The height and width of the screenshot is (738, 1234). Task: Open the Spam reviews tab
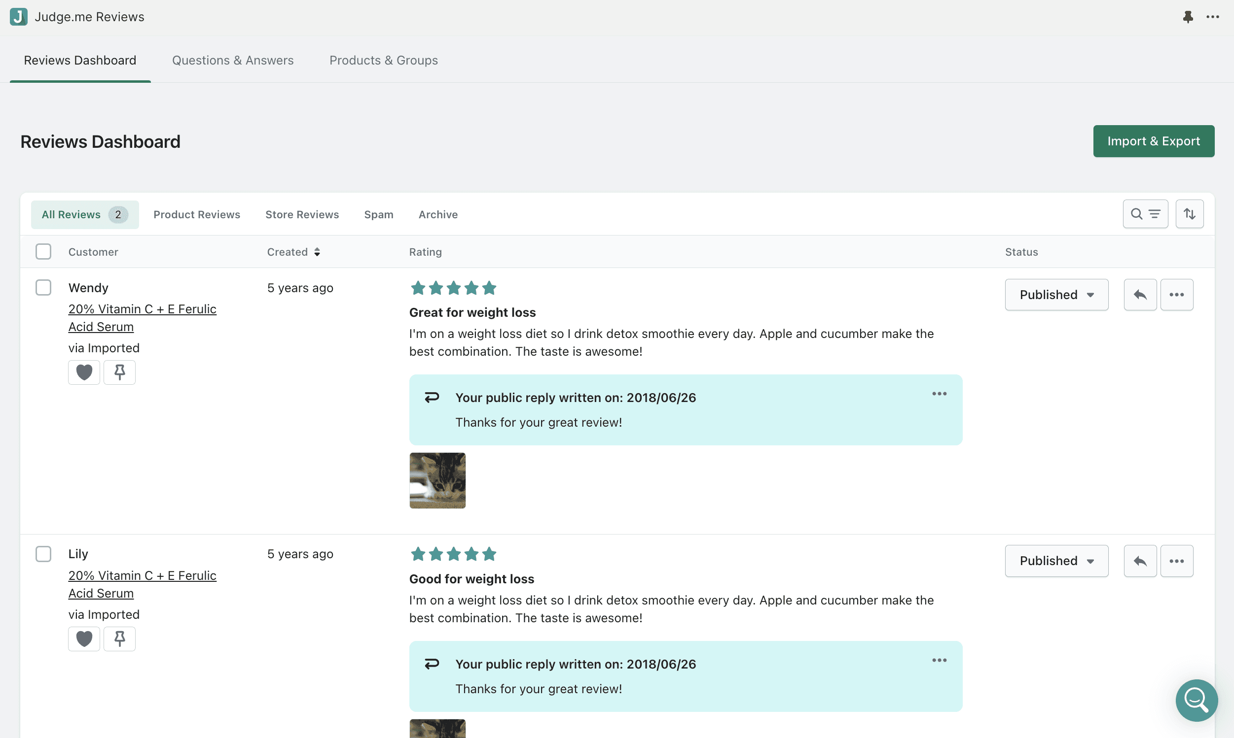pos(378,214)
